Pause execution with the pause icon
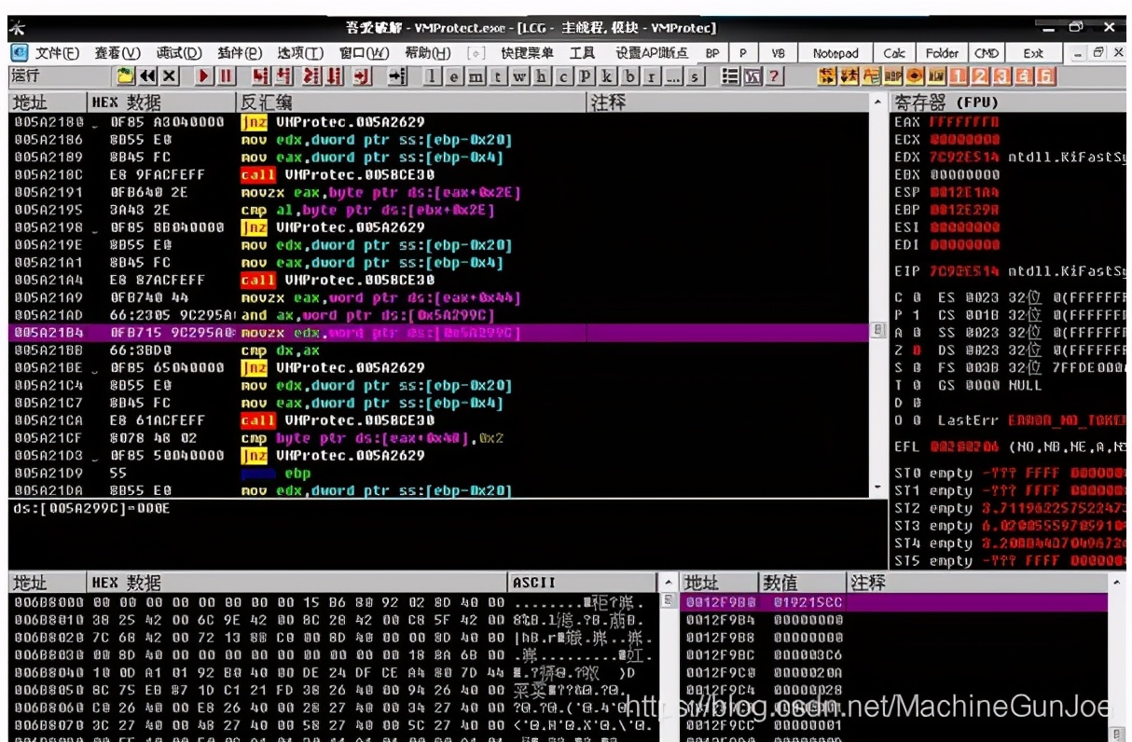The image size is (1132, 742). pyautogui.click(x=225, y=76)
